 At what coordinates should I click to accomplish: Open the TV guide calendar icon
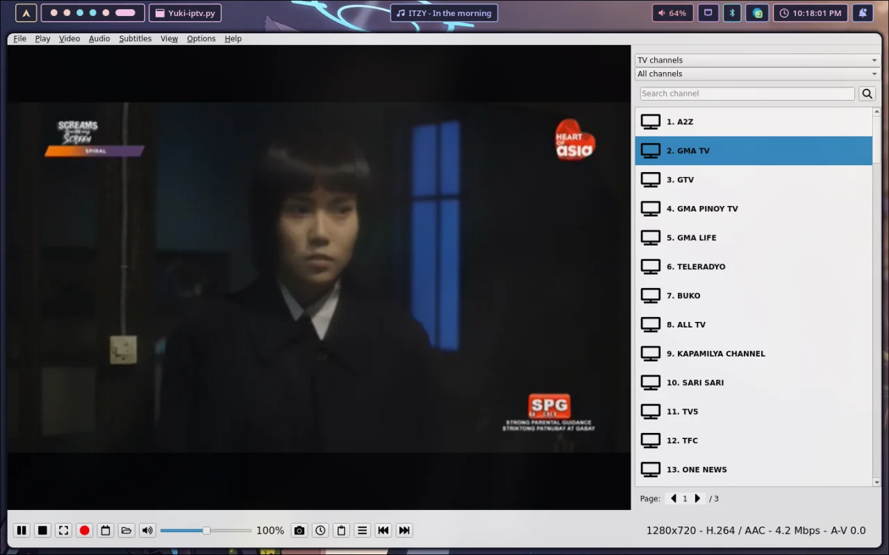click(x=106, y=531)
